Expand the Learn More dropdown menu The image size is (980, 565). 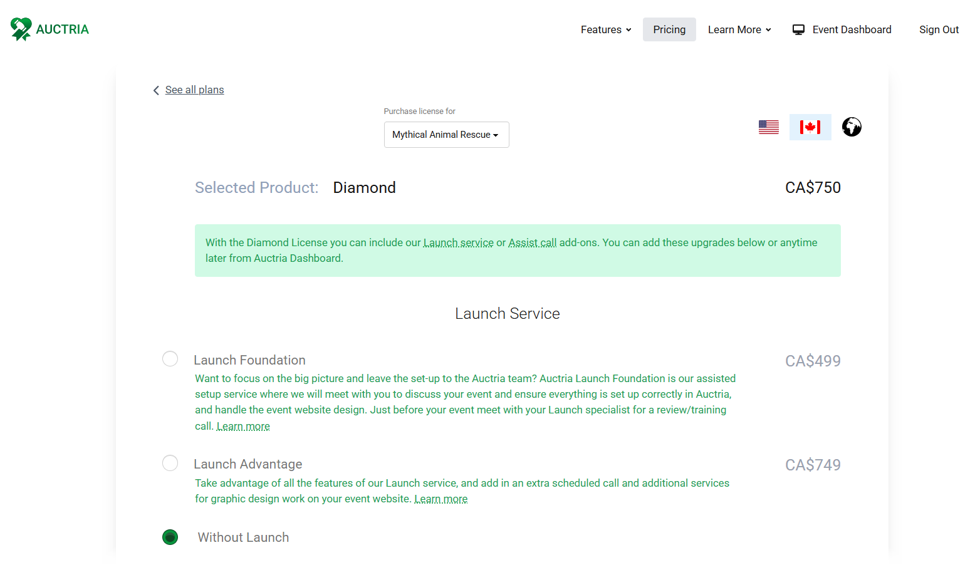pyautogui.click(x=739, y=29)
